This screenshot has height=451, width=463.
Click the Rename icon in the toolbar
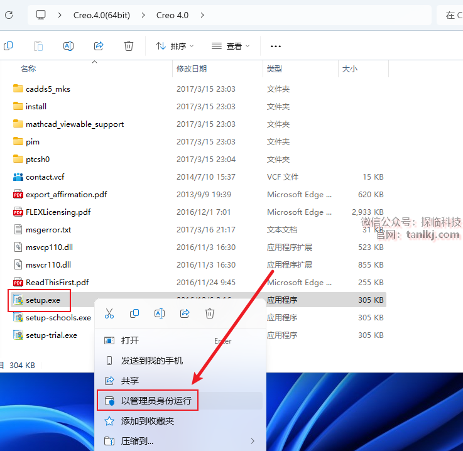(x=68, y=46)
